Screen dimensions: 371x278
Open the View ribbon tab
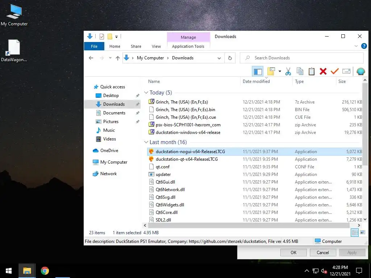point(156,46)
